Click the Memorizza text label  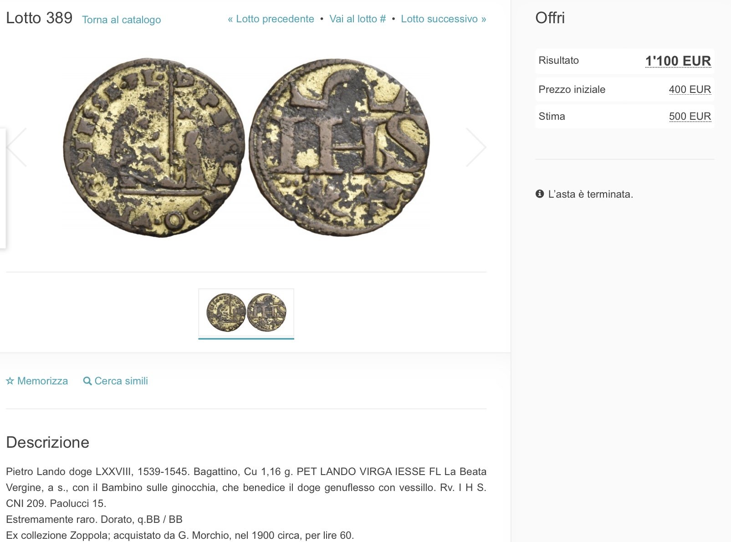click(x=42, y=381)
